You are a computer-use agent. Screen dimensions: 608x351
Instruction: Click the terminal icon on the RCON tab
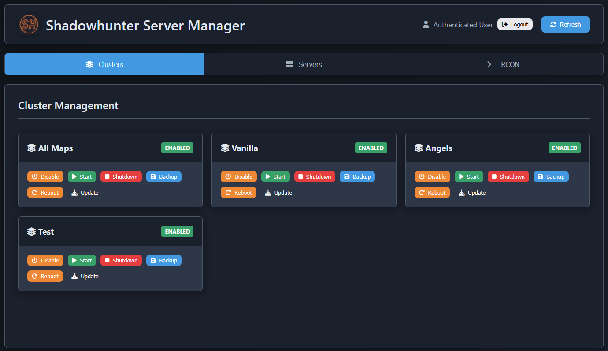click(x=491, y=64)
